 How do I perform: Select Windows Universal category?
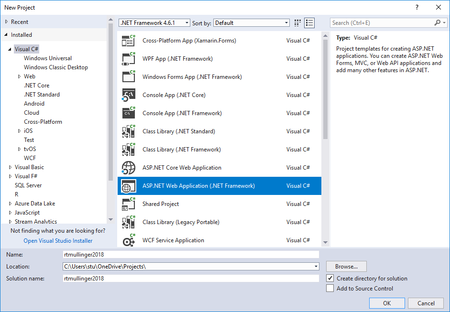point(48,58)
